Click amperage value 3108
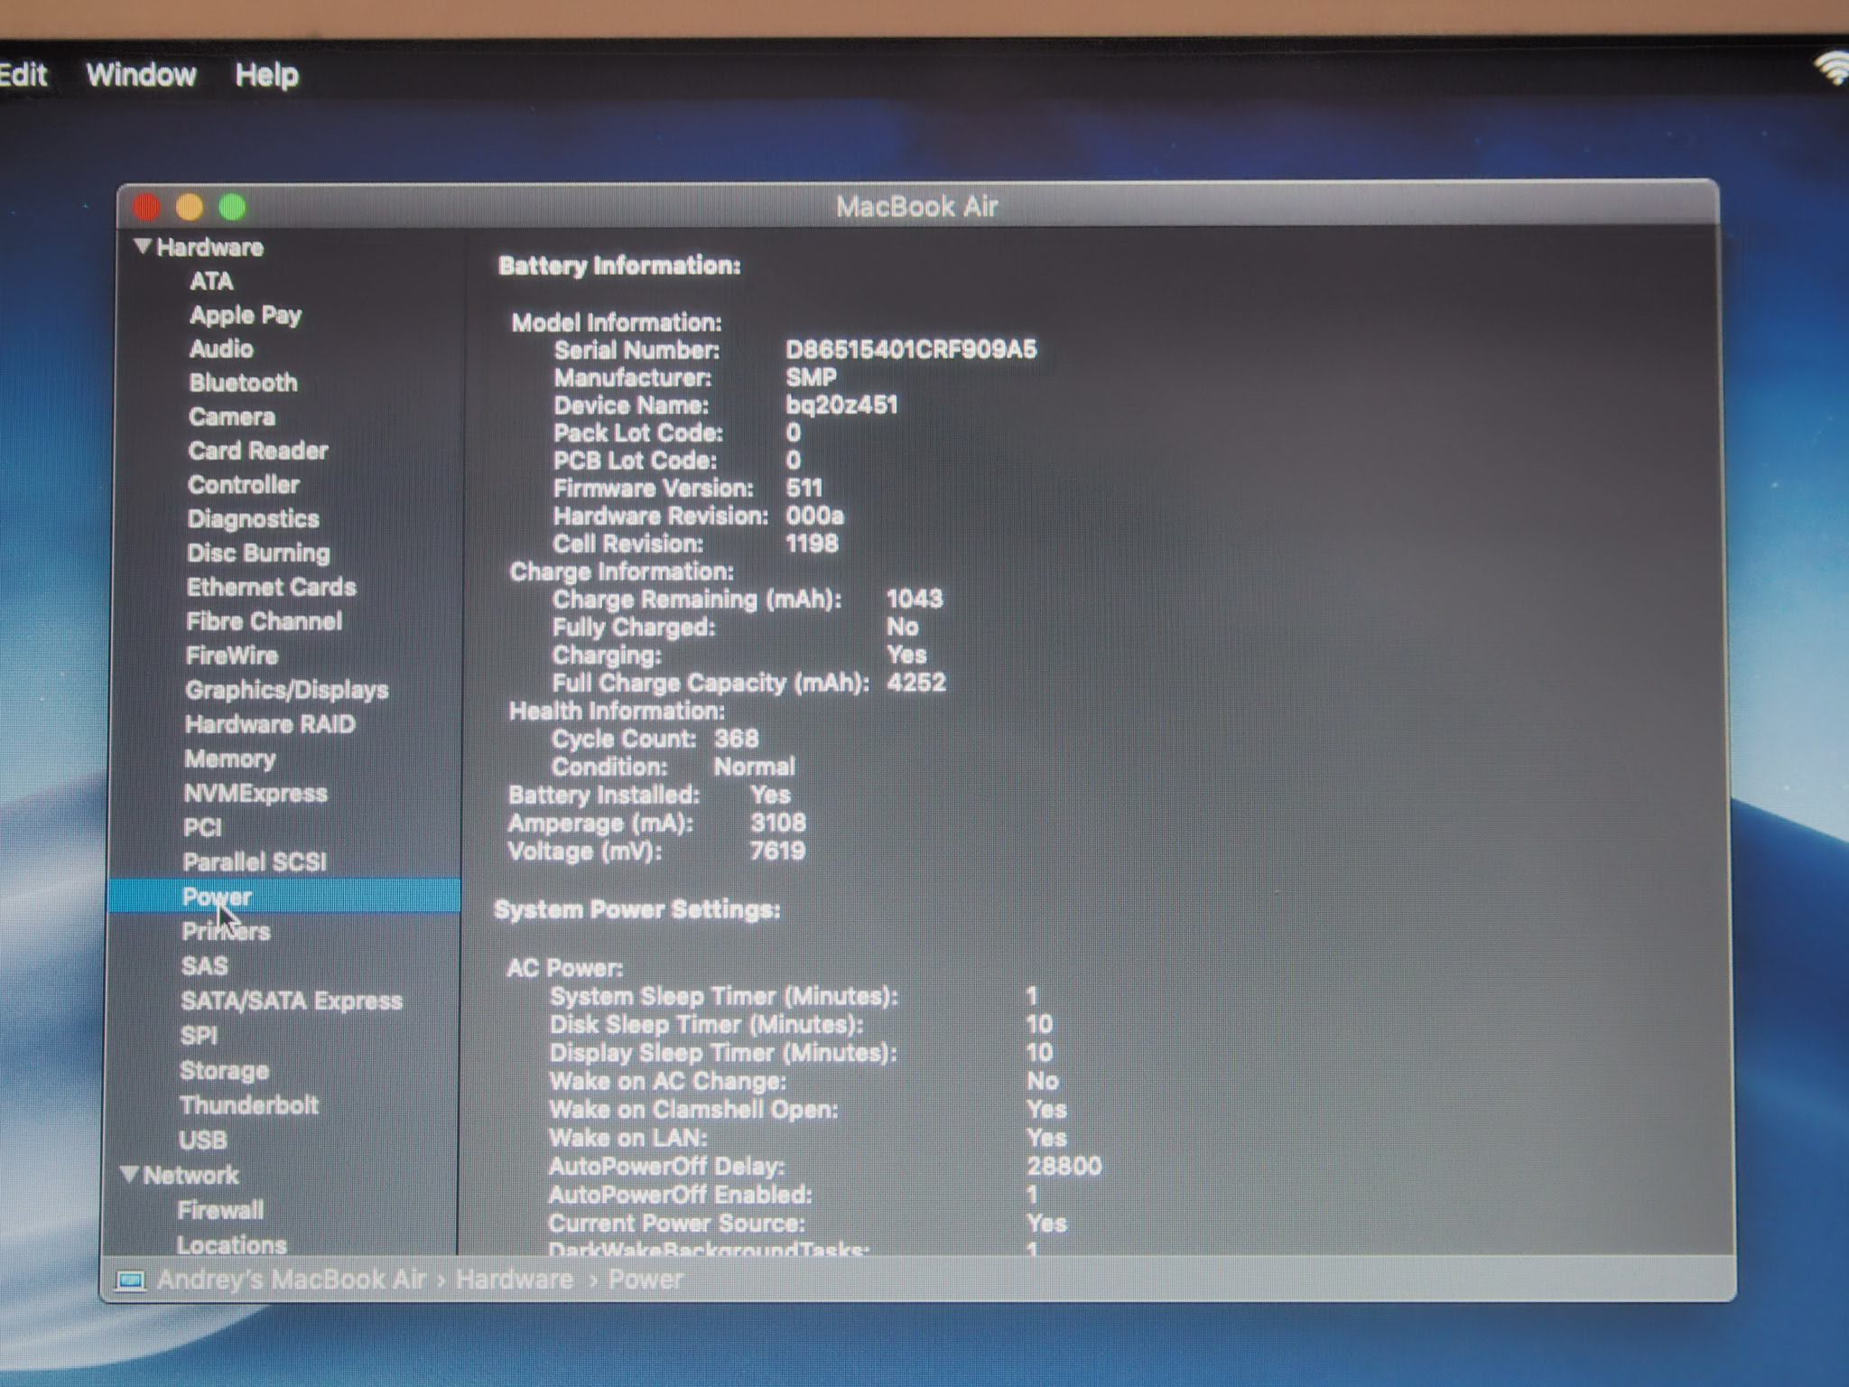The height and width of the screenshot is (1387, 1849). pyautogui.click(x=778, y=823)
